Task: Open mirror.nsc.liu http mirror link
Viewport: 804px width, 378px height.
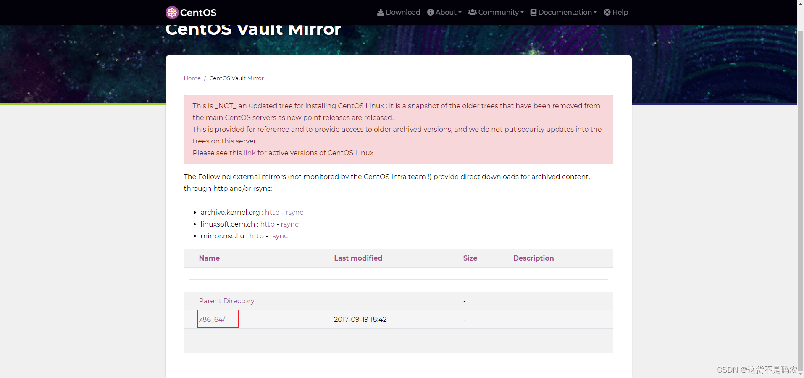Action: [257, 236]
